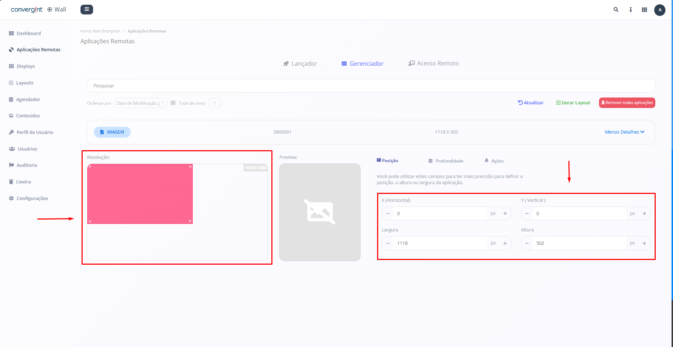Open the user avatar profile menu
This screenshot has height=347, width=673.
660,10
